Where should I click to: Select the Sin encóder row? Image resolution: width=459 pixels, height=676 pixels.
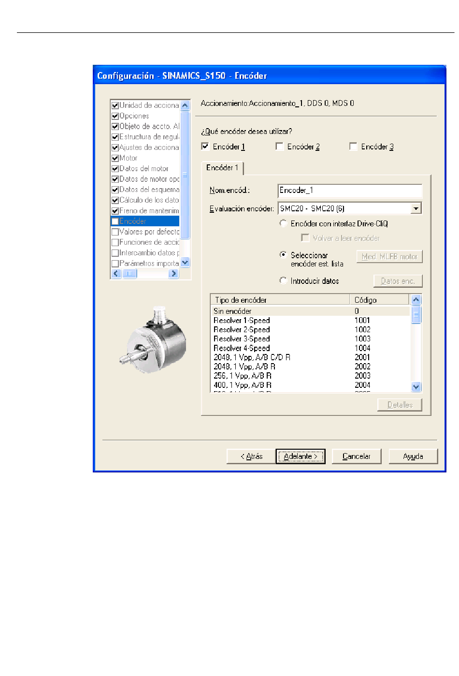(311, 311)
